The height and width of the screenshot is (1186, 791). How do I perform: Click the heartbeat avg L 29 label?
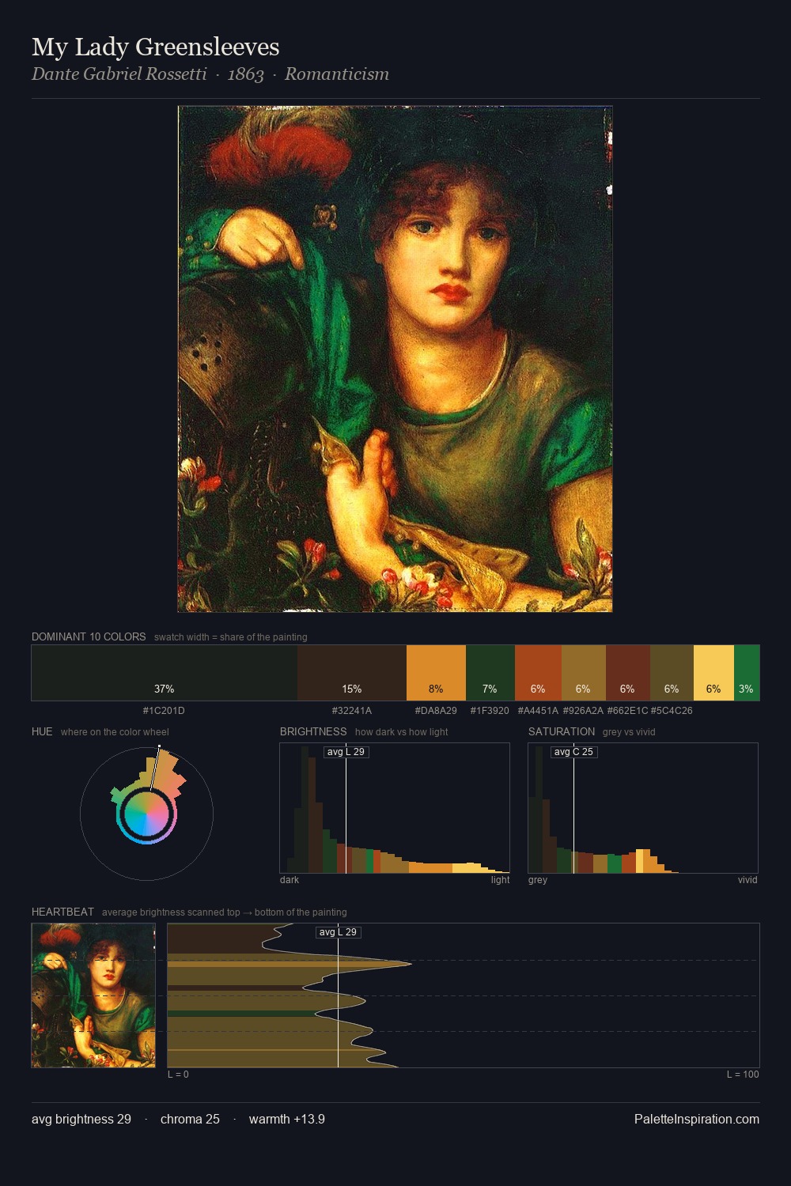[x=339, y=932]
